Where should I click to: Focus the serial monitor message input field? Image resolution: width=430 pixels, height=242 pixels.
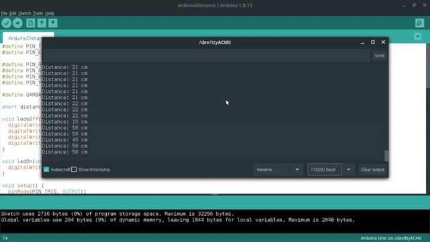[206, 56]
